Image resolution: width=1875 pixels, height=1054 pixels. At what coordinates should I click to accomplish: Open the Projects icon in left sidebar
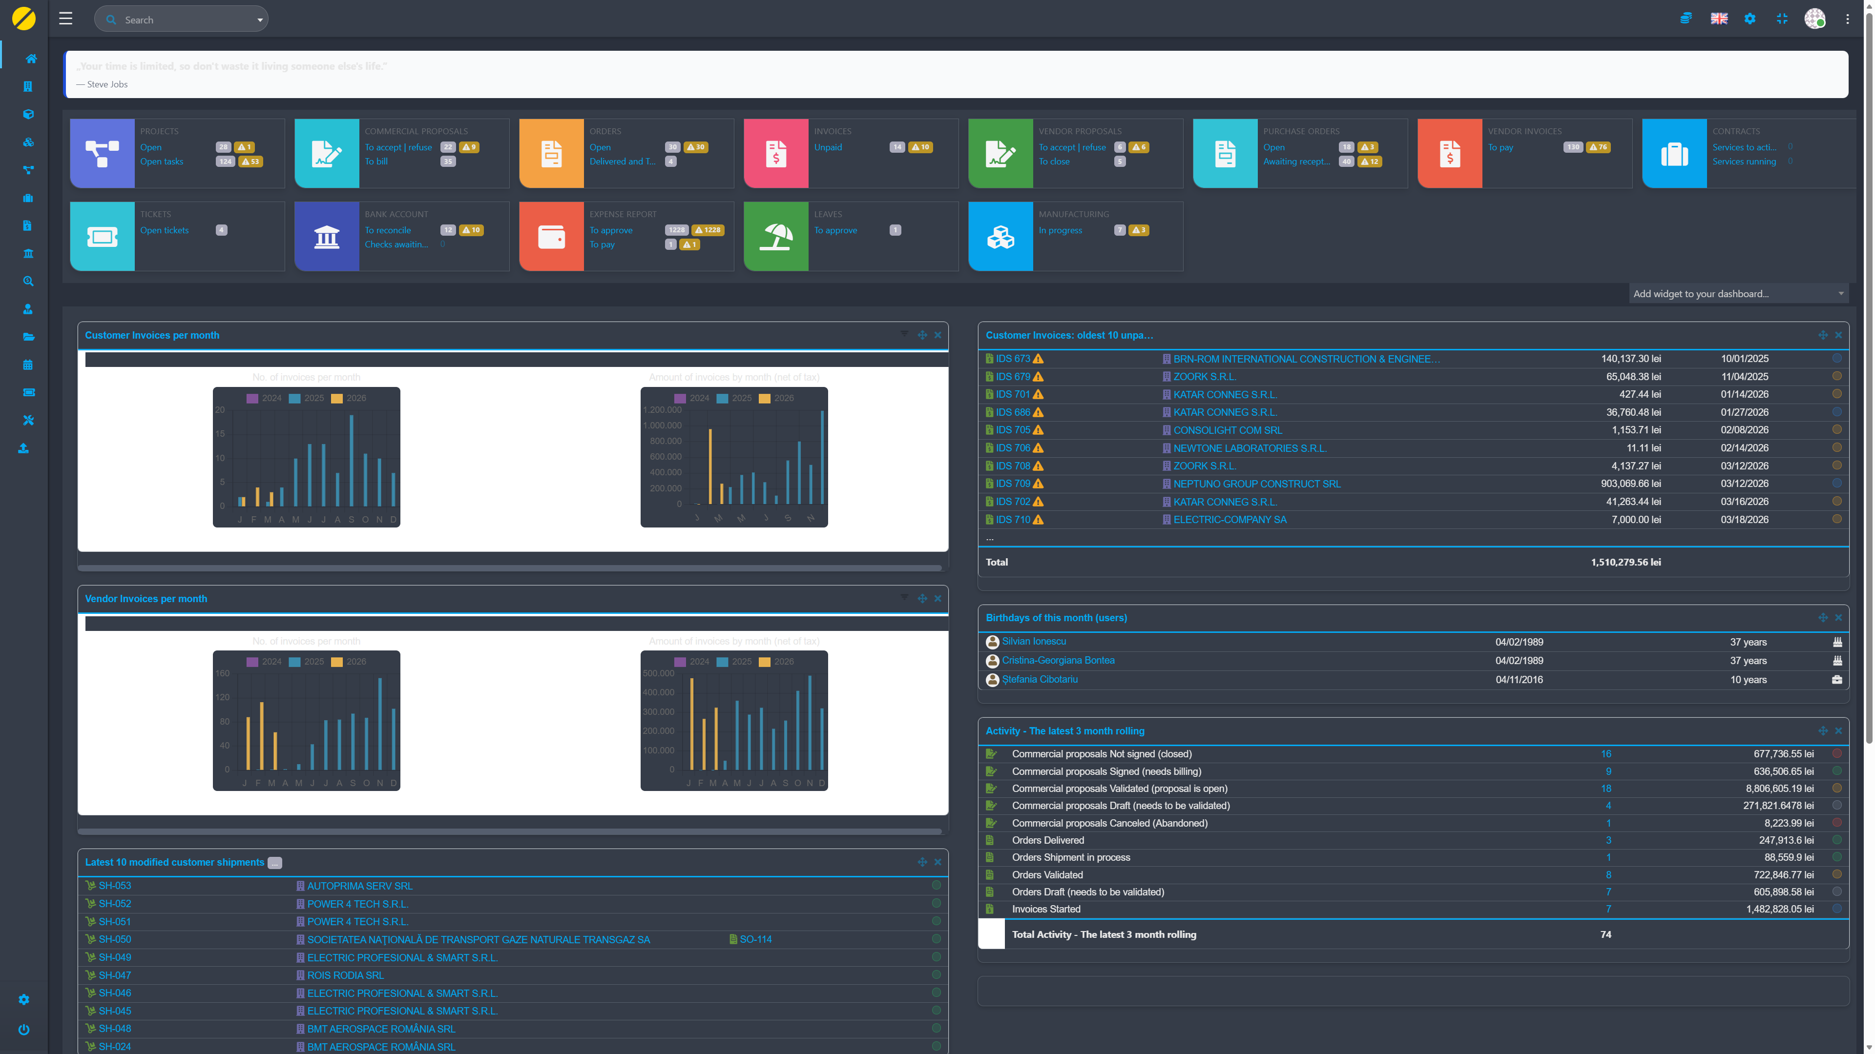coord(28,170)
